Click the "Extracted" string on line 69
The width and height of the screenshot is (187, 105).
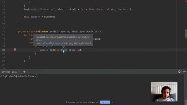(47, 9)
